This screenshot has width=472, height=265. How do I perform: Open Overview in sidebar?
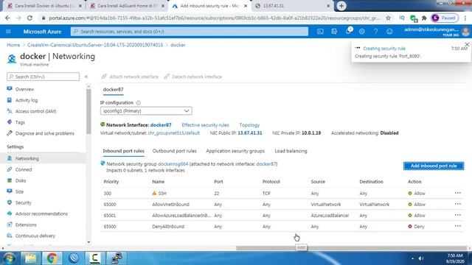click(x=24, y=89)
